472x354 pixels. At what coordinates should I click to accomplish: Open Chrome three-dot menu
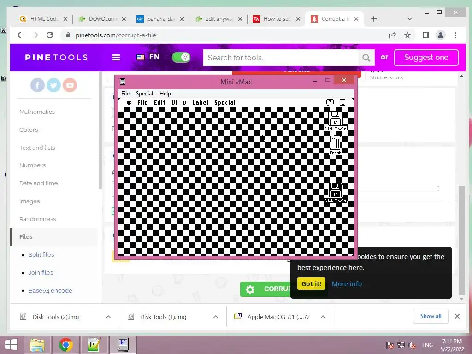click(x=456, y=35)
